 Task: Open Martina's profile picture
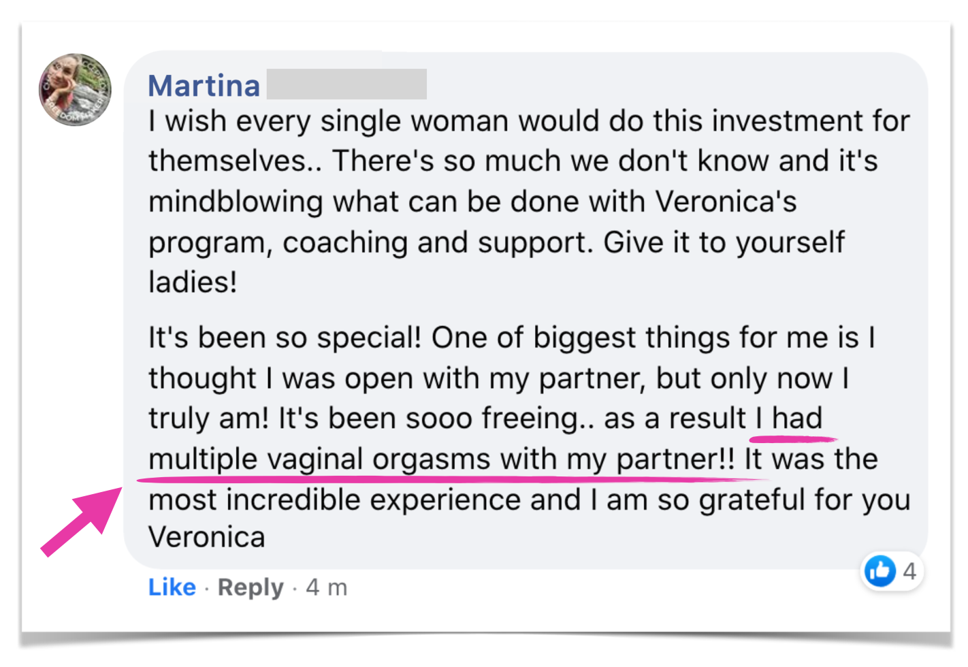click(75, 90)
